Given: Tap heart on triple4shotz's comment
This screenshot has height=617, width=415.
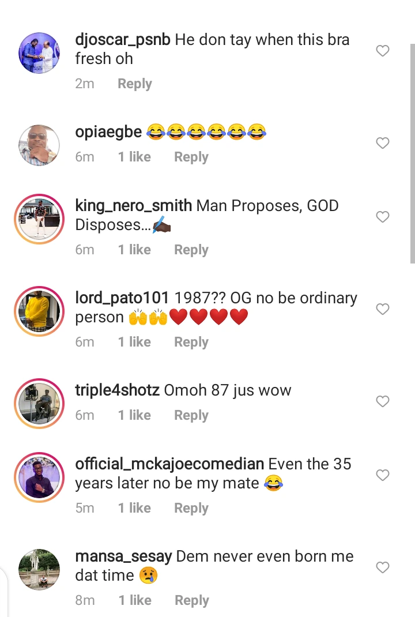Looking at the screenshot, I should pyautogui.click(x=383, y=401).
